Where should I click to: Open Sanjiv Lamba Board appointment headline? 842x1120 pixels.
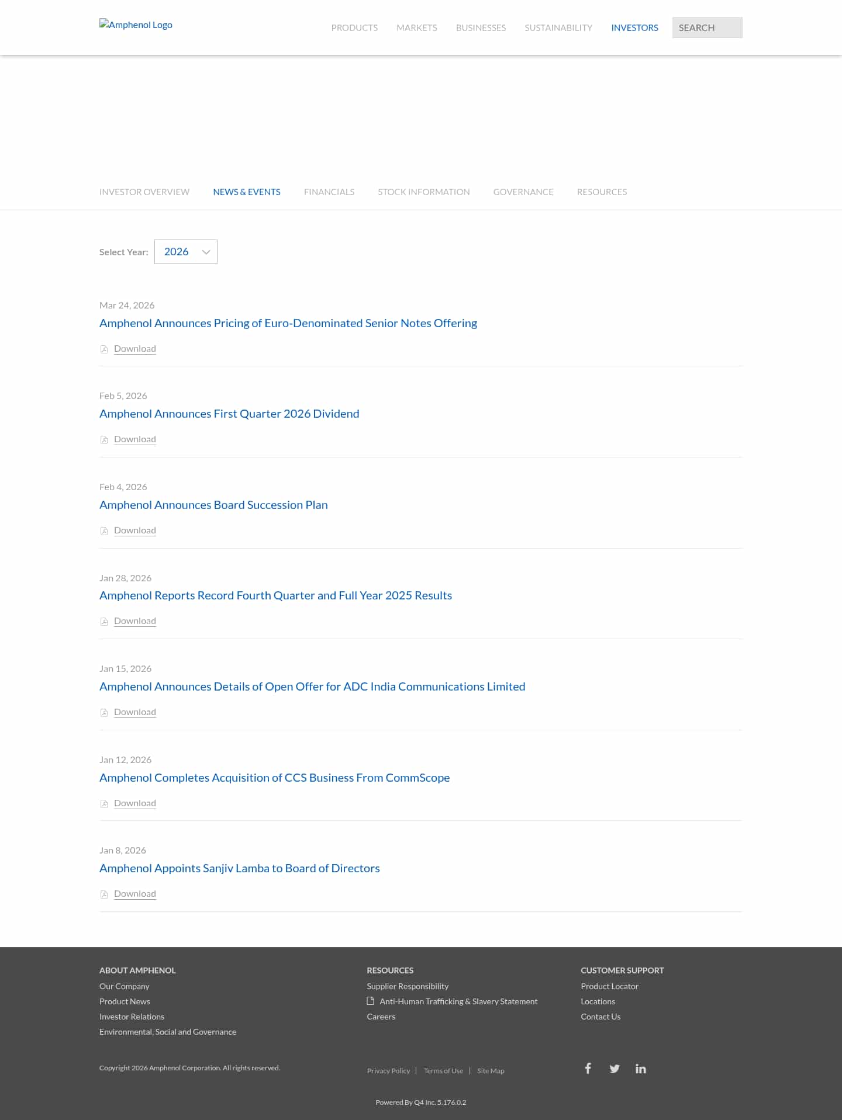click(240, 868)
